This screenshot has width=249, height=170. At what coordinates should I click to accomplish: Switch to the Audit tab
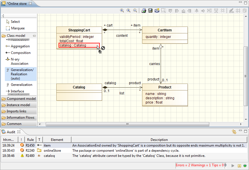click(x=11, y=132)
